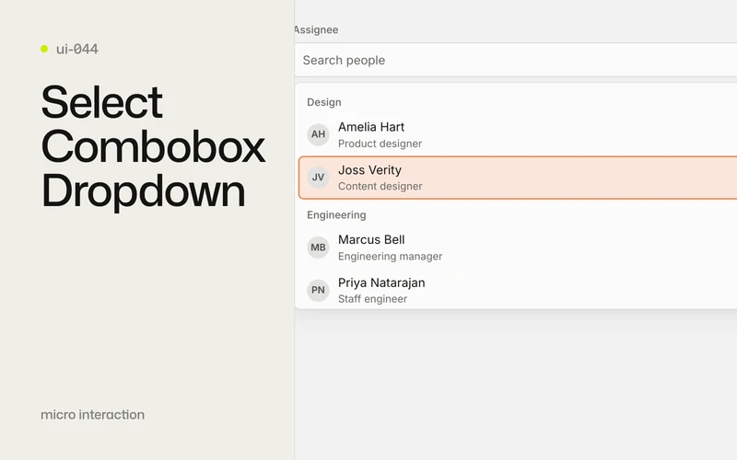737x460 pixels.
Task: Click the Product designer subtitle
Action: coord(380,144)
